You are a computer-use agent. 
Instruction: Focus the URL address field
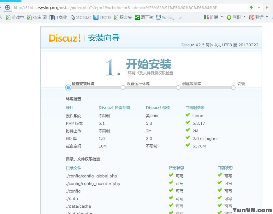131,8
